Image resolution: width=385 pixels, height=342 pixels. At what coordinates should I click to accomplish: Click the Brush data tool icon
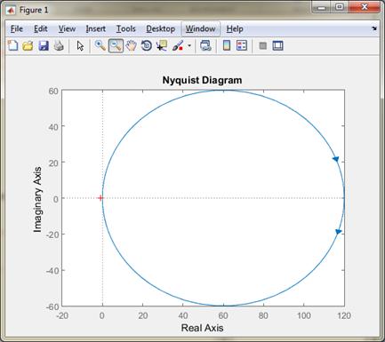pos(178,46)
